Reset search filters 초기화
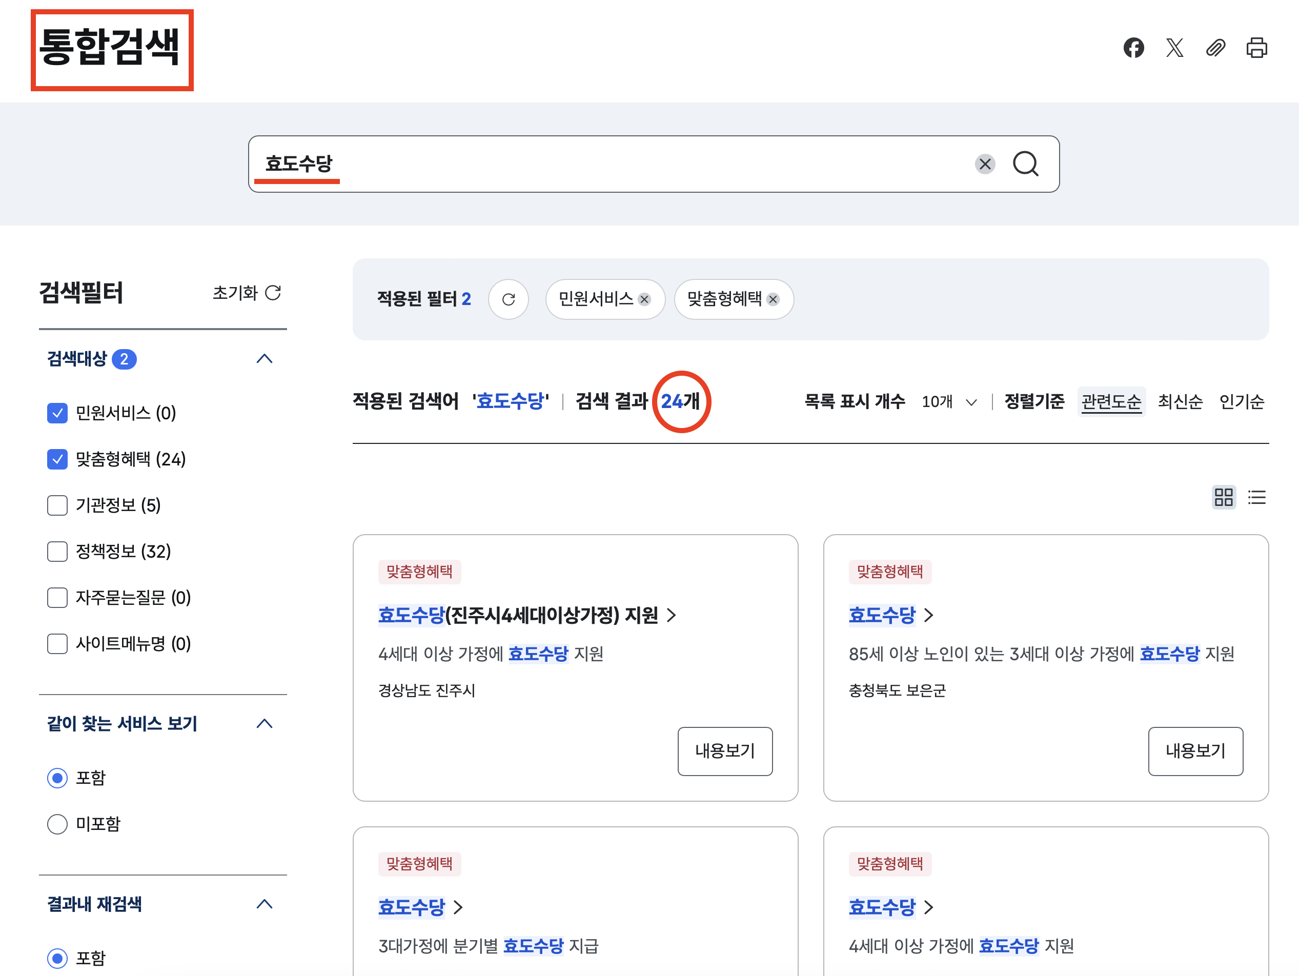Image resolution: width=1299 pixels, height=976 pixels. (x=247, y=293)
